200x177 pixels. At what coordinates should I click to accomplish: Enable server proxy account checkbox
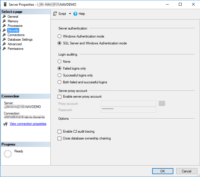[x=60, y=97]
